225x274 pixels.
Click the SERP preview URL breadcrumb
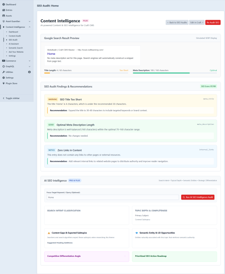click(75, 50)
